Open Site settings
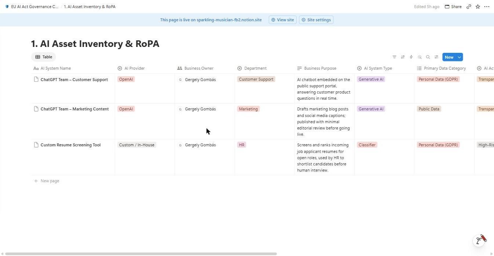Image resolution: width=494 pixels, height=256 pixels. 316,20
